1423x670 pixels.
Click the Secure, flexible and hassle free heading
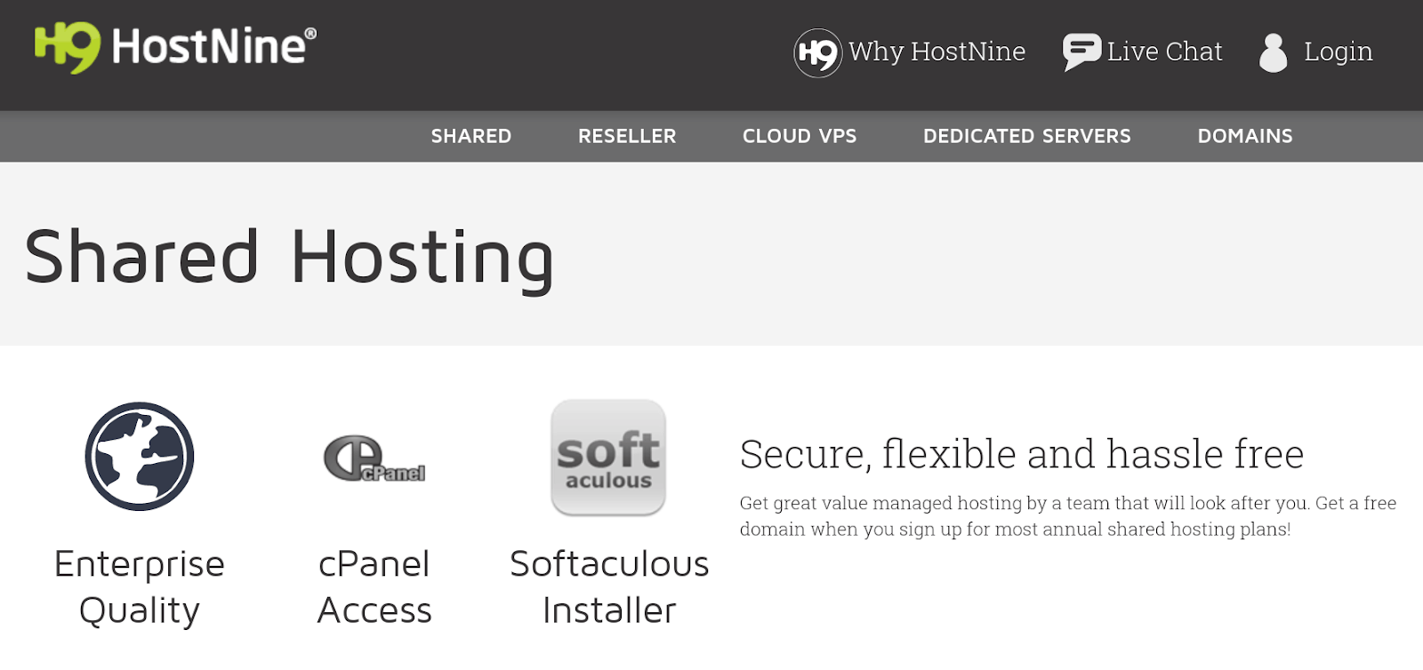pos(1022,454)
